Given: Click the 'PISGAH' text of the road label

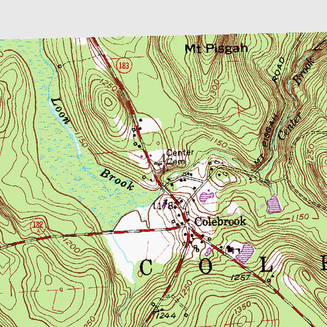Looking at the screenshot, I should tap(270, 130).
